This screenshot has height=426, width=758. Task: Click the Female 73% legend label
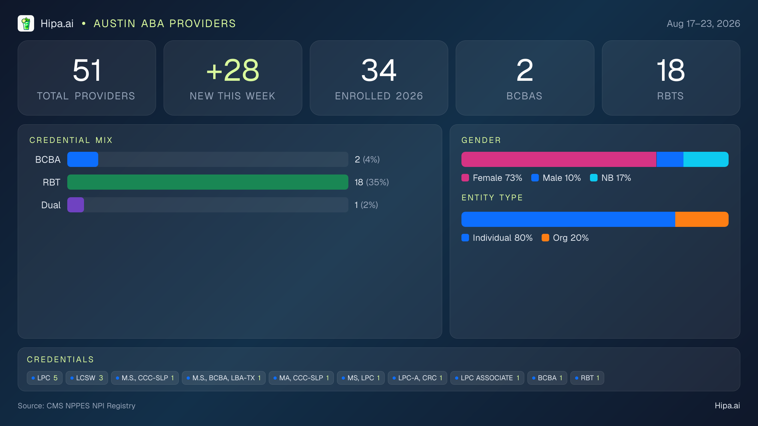497,178
